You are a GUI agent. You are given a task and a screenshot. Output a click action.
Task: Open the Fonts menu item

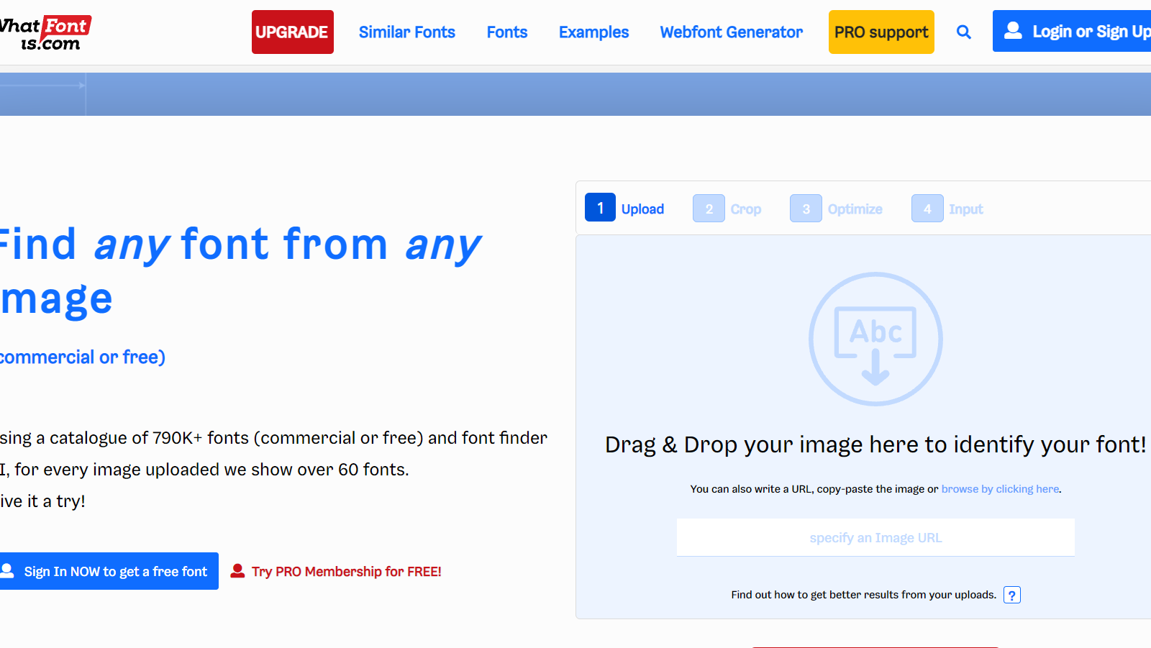click(506, 32)
